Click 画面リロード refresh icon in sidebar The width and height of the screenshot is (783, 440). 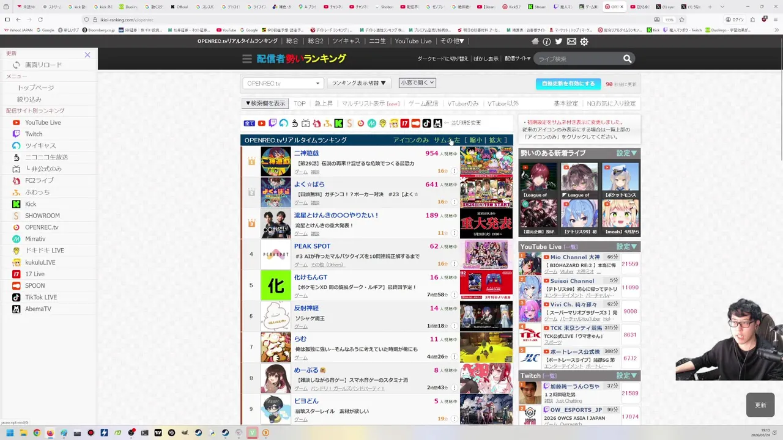17,65
